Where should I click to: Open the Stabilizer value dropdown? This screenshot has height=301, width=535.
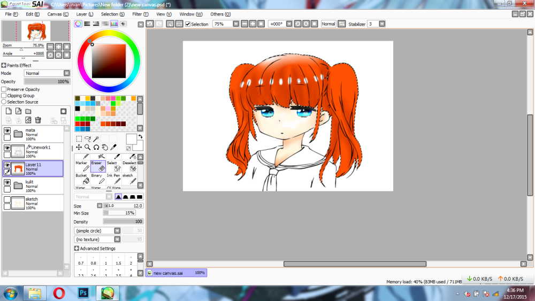[382, 24]
